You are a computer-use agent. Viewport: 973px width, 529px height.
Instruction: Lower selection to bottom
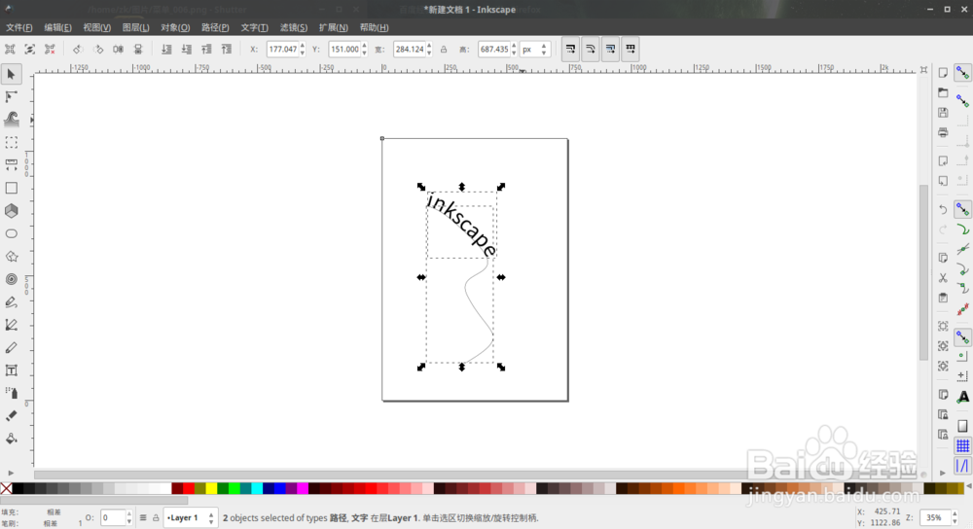point(166,49)
